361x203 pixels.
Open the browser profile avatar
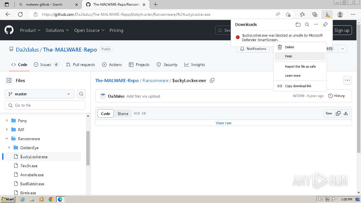point(340,14)
